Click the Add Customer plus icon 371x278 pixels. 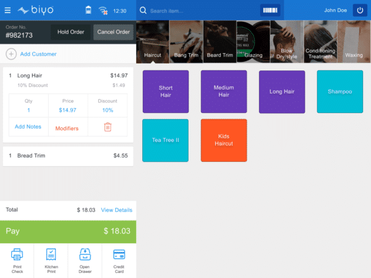pyautogui.click(x=11, y=54)
